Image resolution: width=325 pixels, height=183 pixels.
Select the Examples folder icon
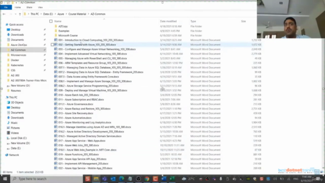pos(56,31)
